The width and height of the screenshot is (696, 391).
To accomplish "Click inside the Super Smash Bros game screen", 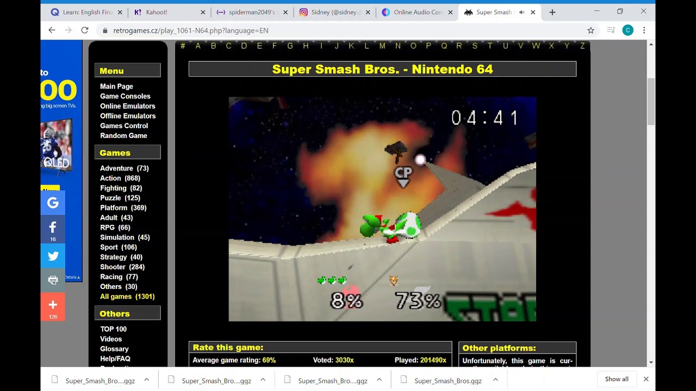I will click(382, 209).
